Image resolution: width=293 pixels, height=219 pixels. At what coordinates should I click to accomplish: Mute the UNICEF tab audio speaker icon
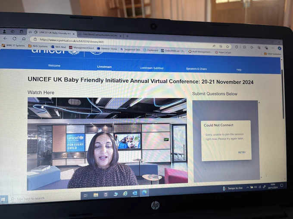[35, 32]
